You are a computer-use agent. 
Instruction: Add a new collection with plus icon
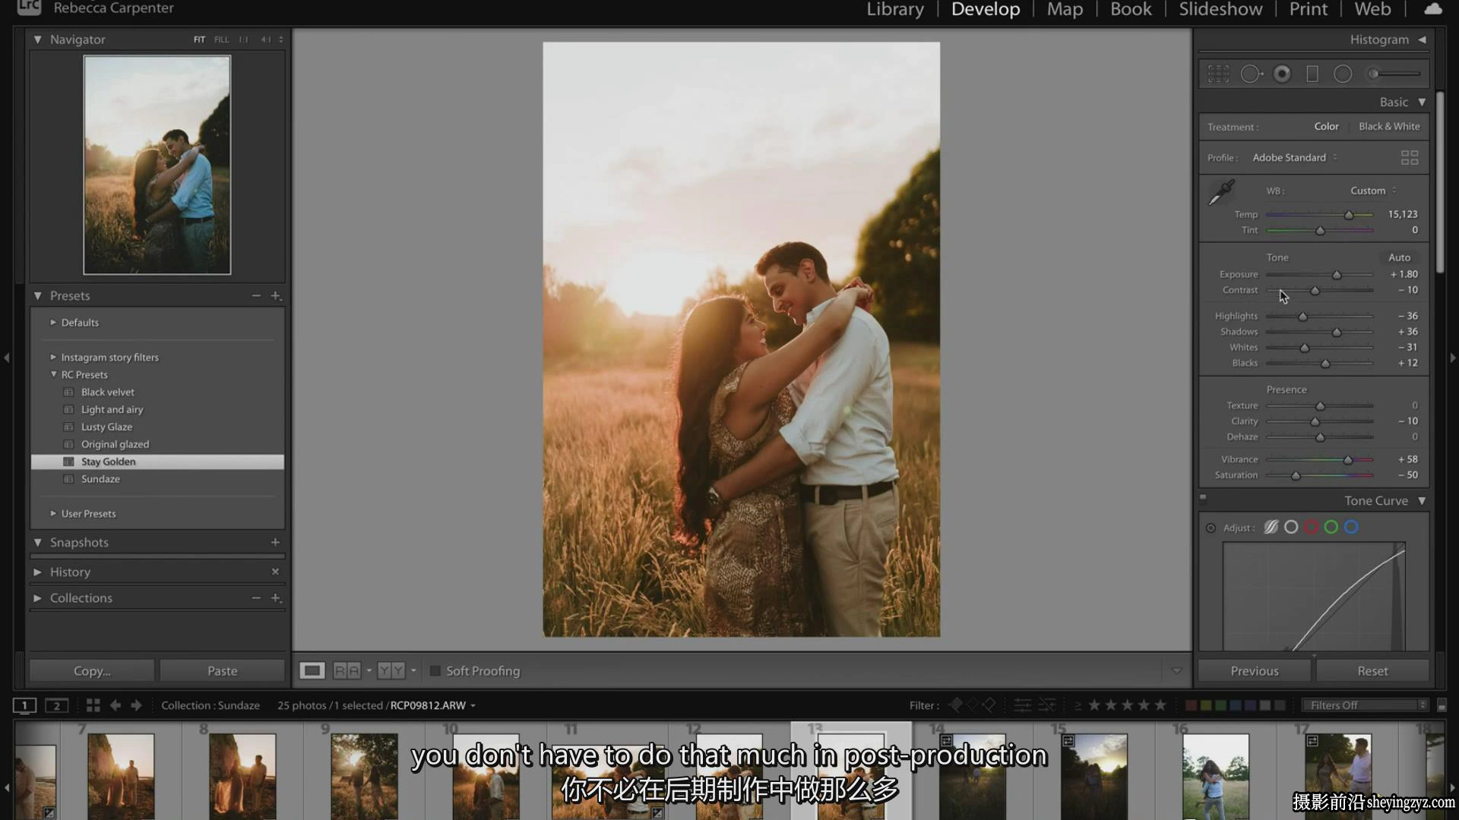[x=276, y=598]
